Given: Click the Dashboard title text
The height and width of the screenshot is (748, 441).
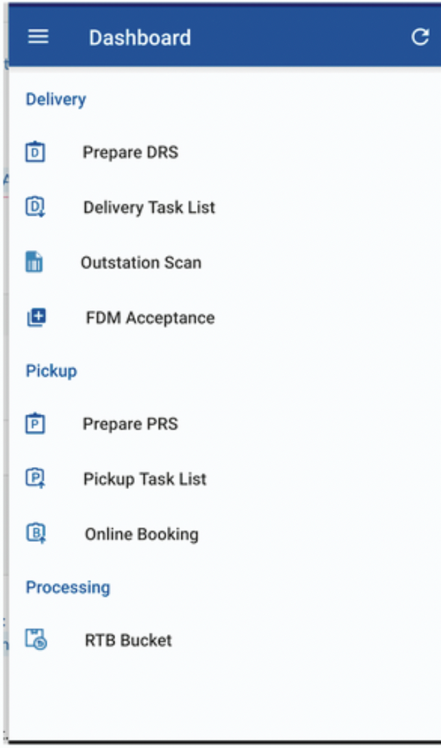Looking at the screenshot, I should (x=140, y=37).
